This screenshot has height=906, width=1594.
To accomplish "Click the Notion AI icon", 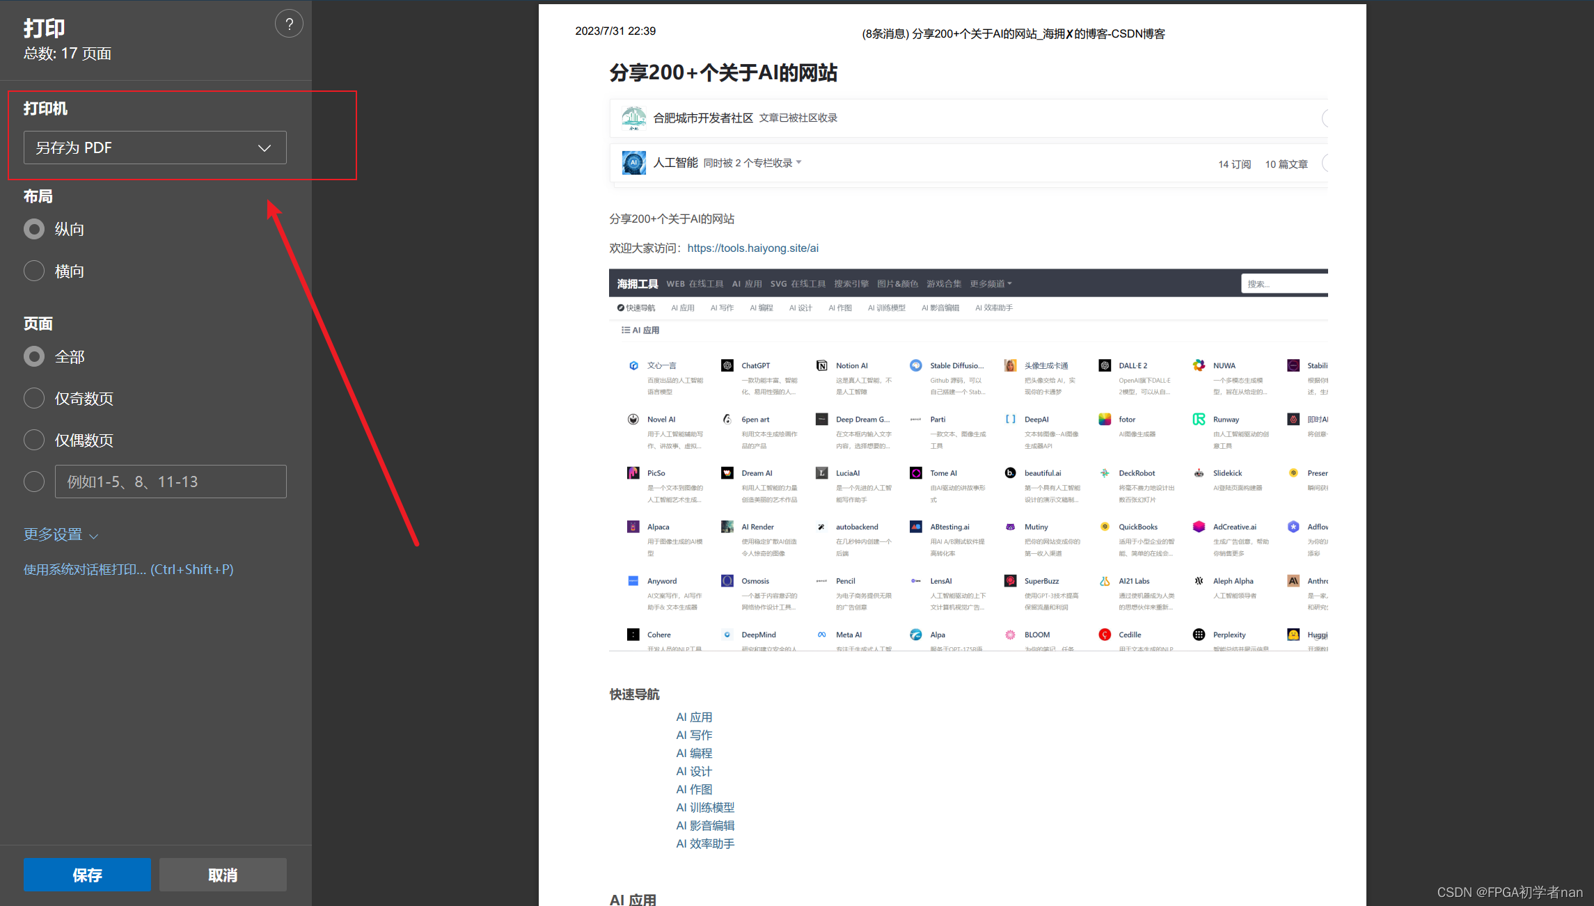I will (x=821, y=365).
